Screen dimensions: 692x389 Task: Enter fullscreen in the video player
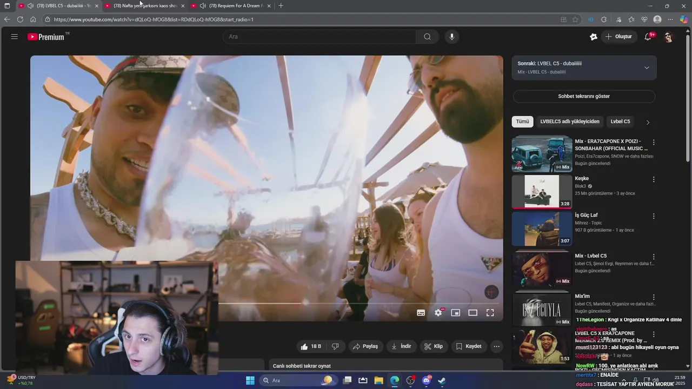pyautogui.click(x=490, y=312)
